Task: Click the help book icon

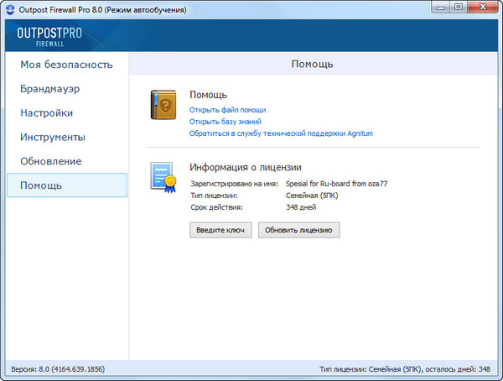Action: coord(165,107)
